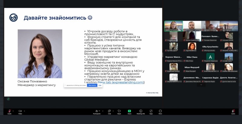The height and width of the screenshot is (124, 242).
Task: Select the cat avatar participant tile
Action: [173, 67]
